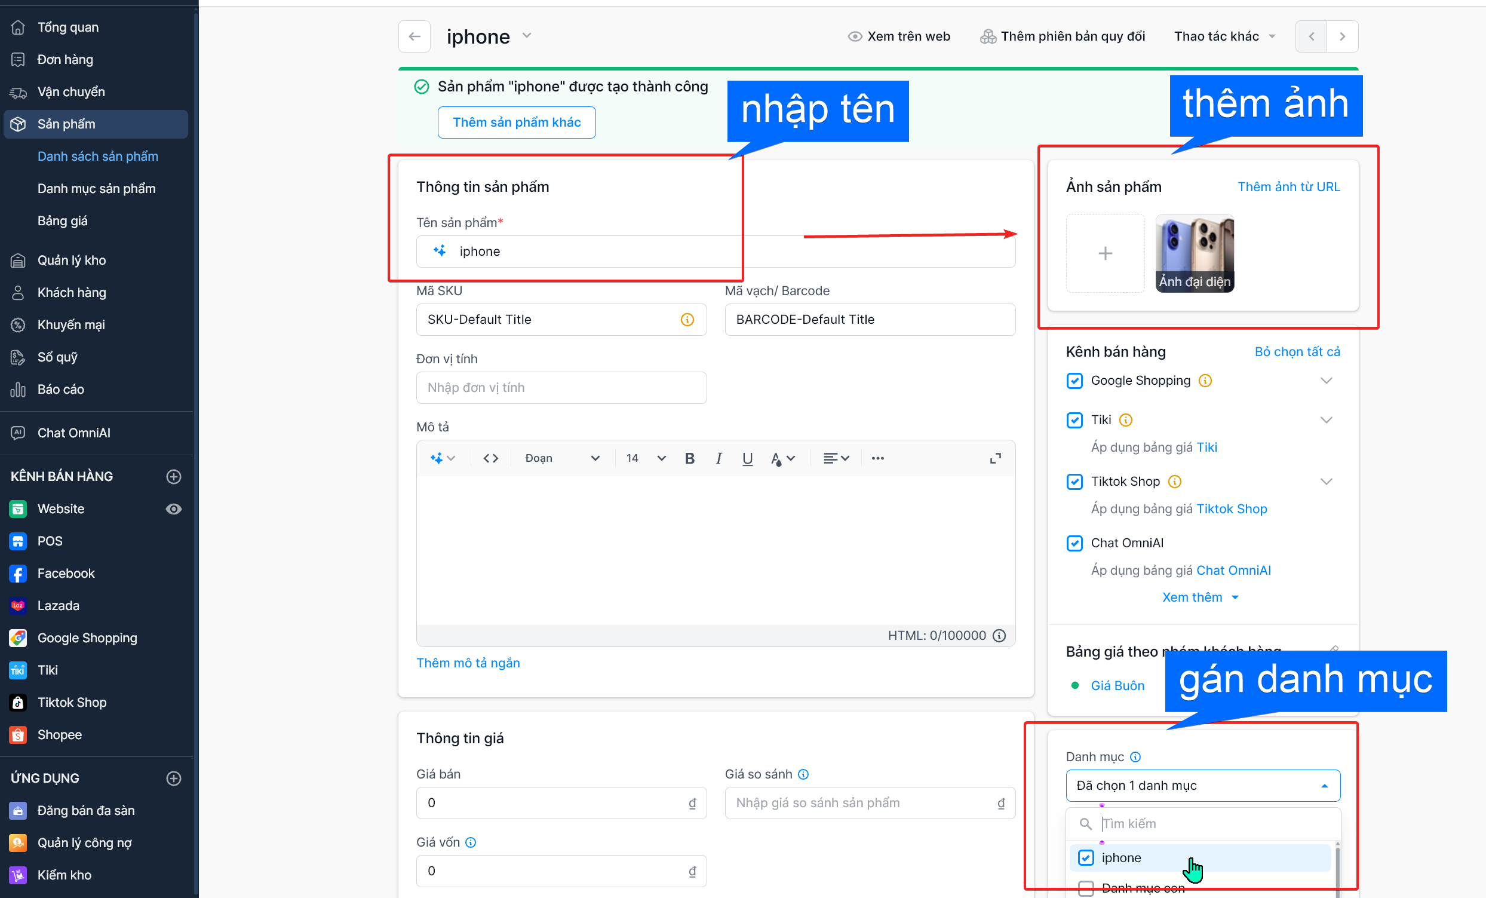The width and height of the screenshot is (1486, 898).
Task: Open the Đoạn paragraph style dropdown
Action: tap(561, 458)
